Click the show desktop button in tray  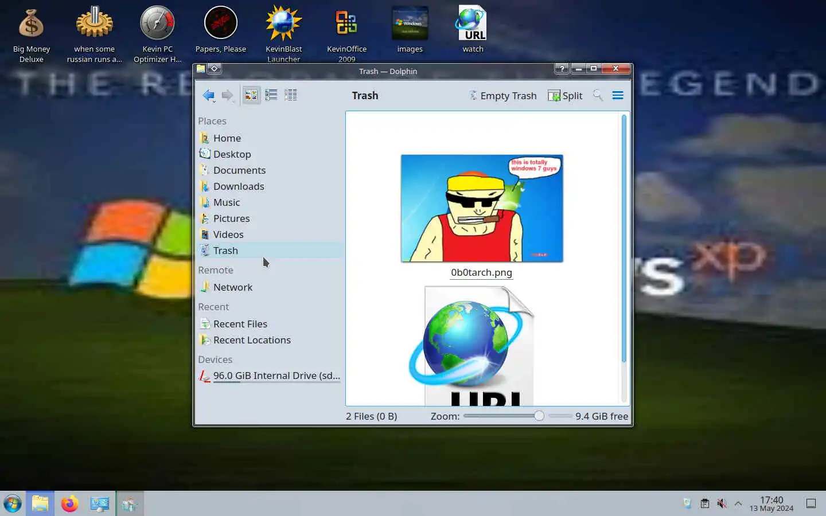coord(811,504)
